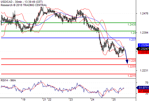This screenshot has height=101, width=149.
Task: Click the red 1.2255 support label
Action: coord(132,66)
